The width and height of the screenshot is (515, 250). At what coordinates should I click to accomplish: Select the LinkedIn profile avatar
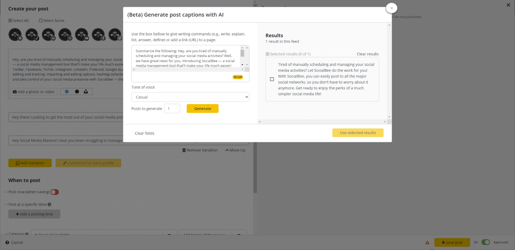(x=49, y=34)
